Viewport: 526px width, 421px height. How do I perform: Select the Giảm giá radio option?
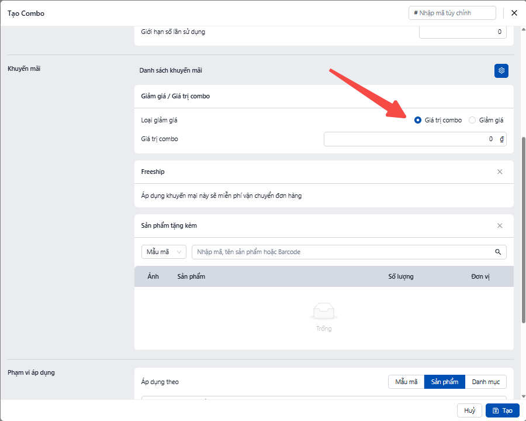pos(472,120)
